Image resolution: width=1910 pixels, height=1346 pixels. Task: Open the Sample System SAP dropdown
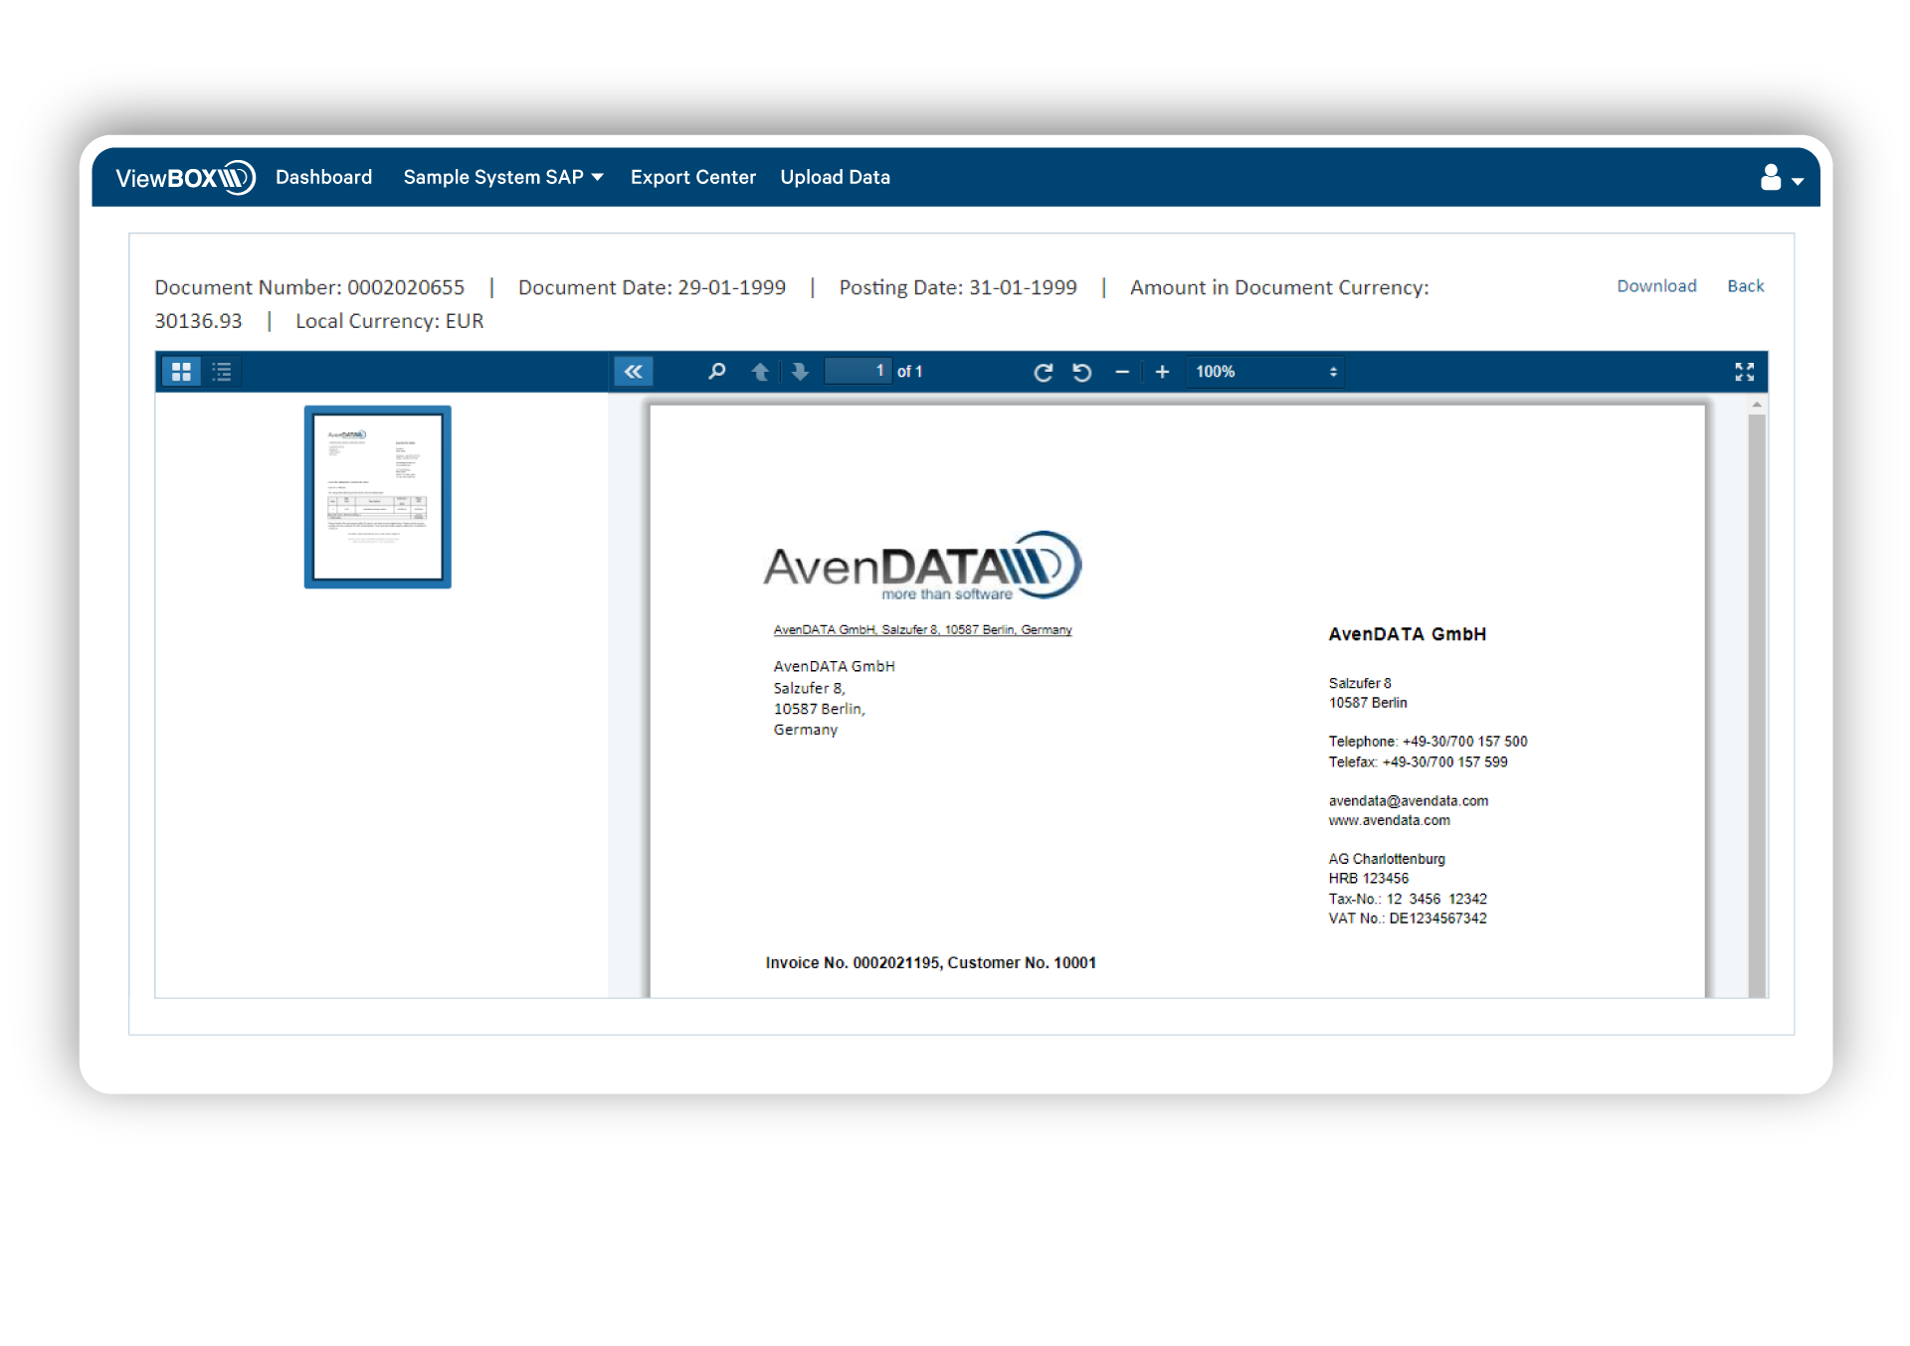502,177
